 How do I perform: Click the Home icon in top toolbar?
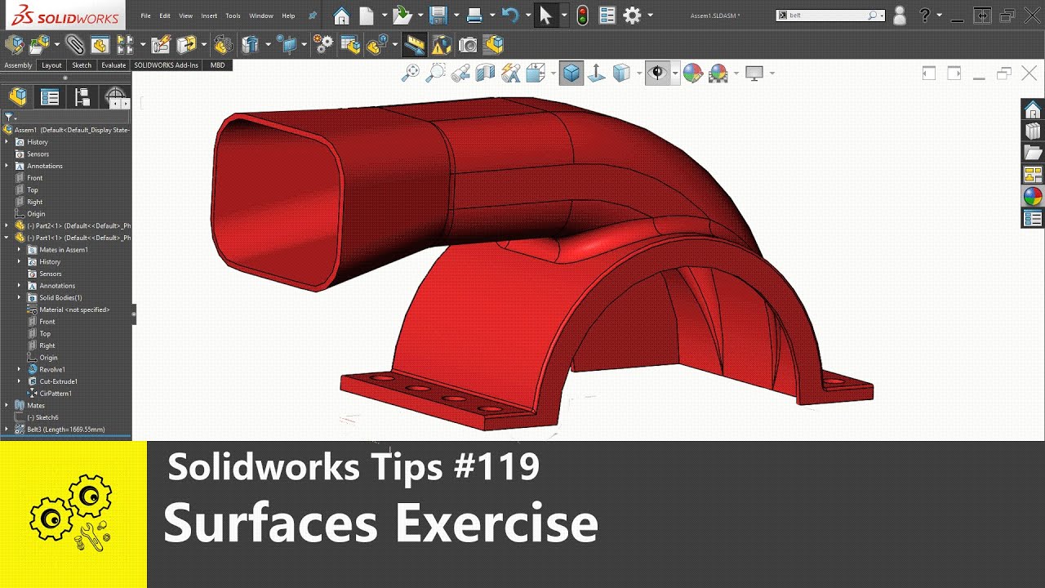point(342,16)
